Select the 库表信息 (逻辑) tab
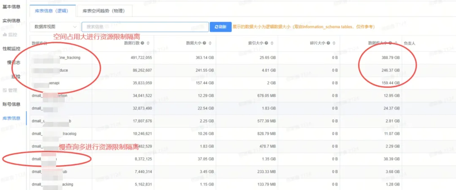 [x=53, y=11]
